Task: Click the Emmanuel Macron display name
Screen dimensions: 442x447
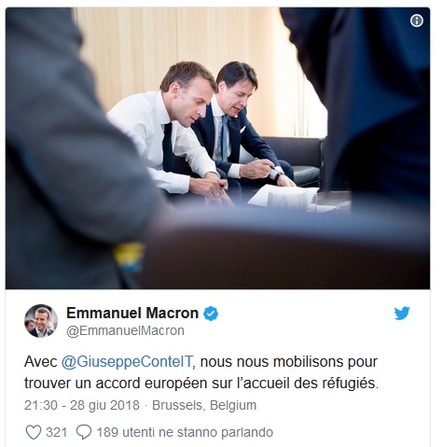Action: (x=132, y=313)
